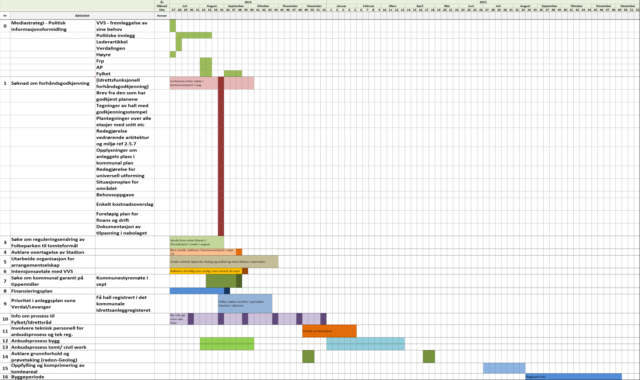This screenshot has width=640, height=380.
Task: Select the 'Høyre' sub-activity cell
Action: coord(125,54)
